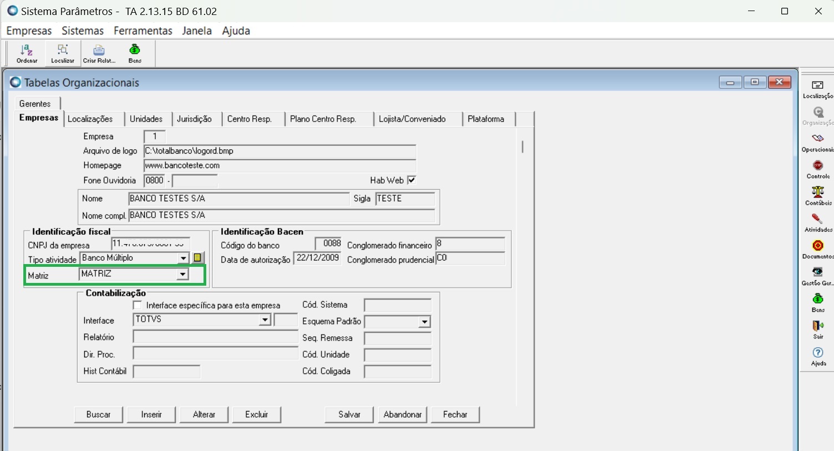Click the Nome compl. field
The image size is (834, 451).
pyautogui.click(x=282, y=215)
